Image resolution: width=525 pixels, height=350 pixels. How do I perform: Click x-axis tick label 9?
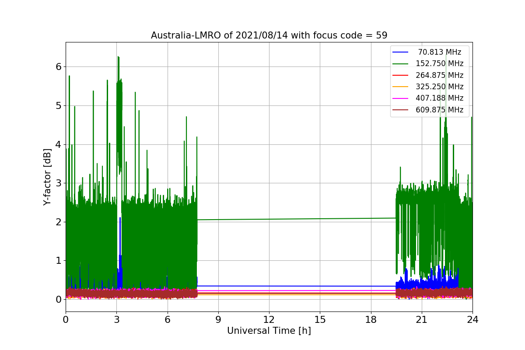click(218, 319)
